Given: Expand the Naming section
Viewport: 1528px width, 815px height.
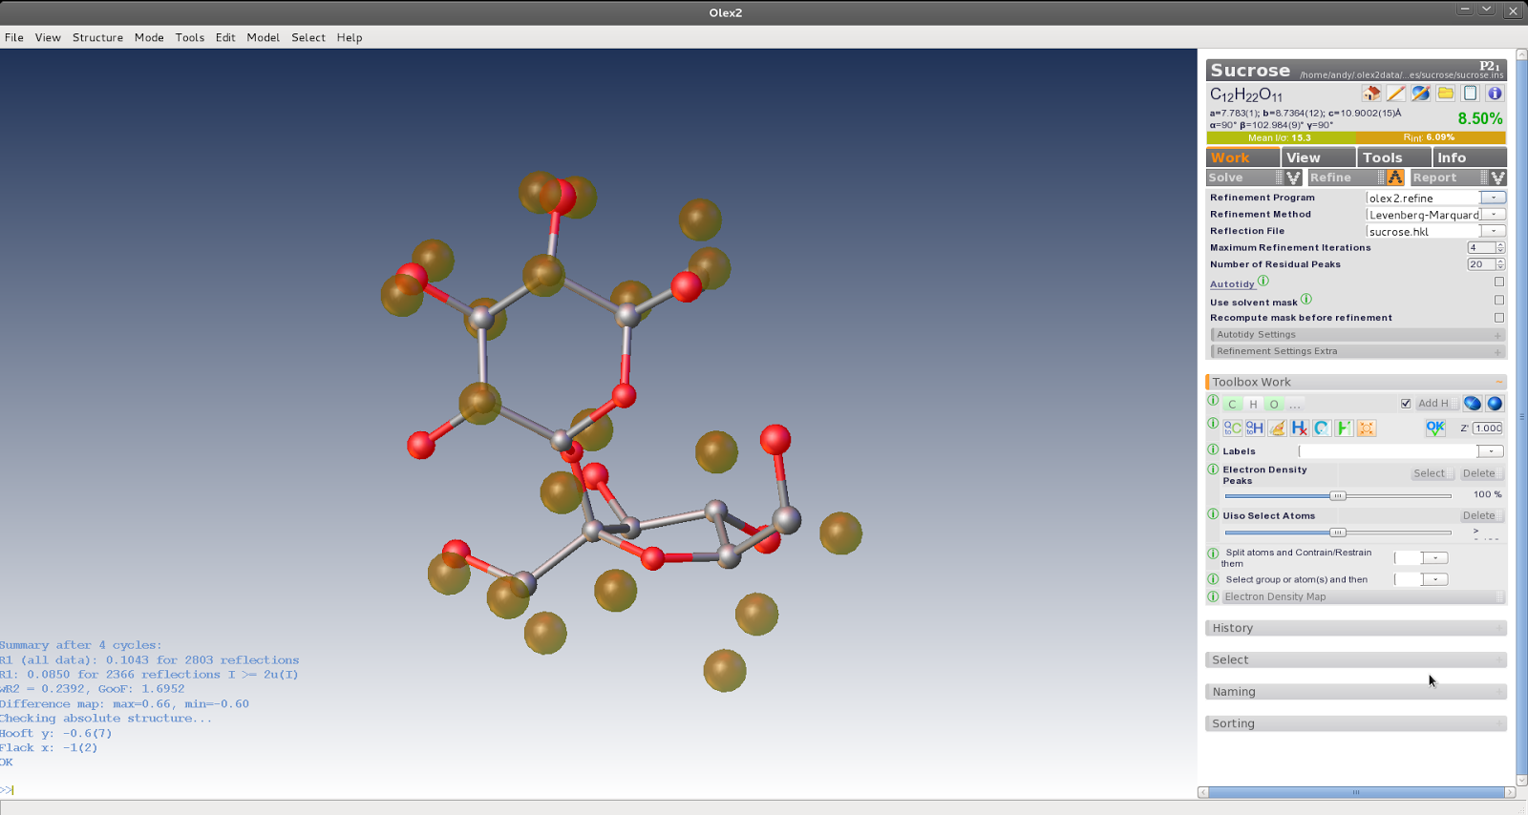Looking at the screenshot, I should pos(1356,692).
